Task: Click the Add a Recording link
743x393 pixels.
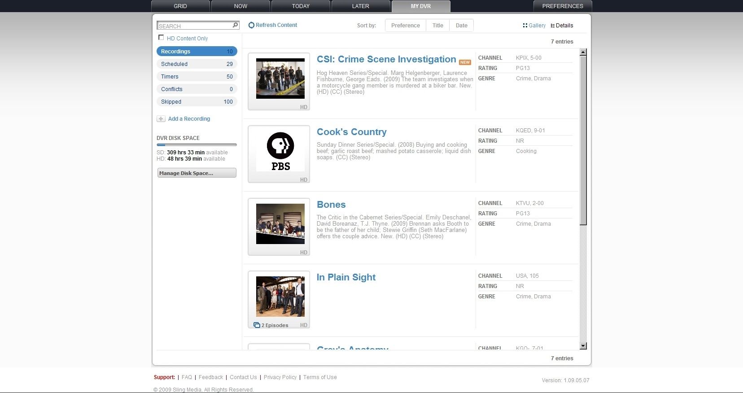Action: 189,119
